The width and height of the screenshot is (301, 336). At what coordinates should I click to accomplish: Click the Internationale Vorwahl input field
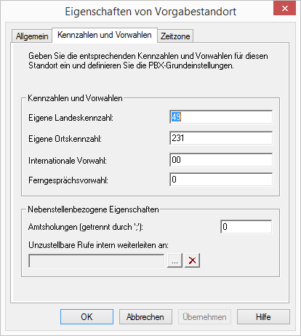pos(221,160)
